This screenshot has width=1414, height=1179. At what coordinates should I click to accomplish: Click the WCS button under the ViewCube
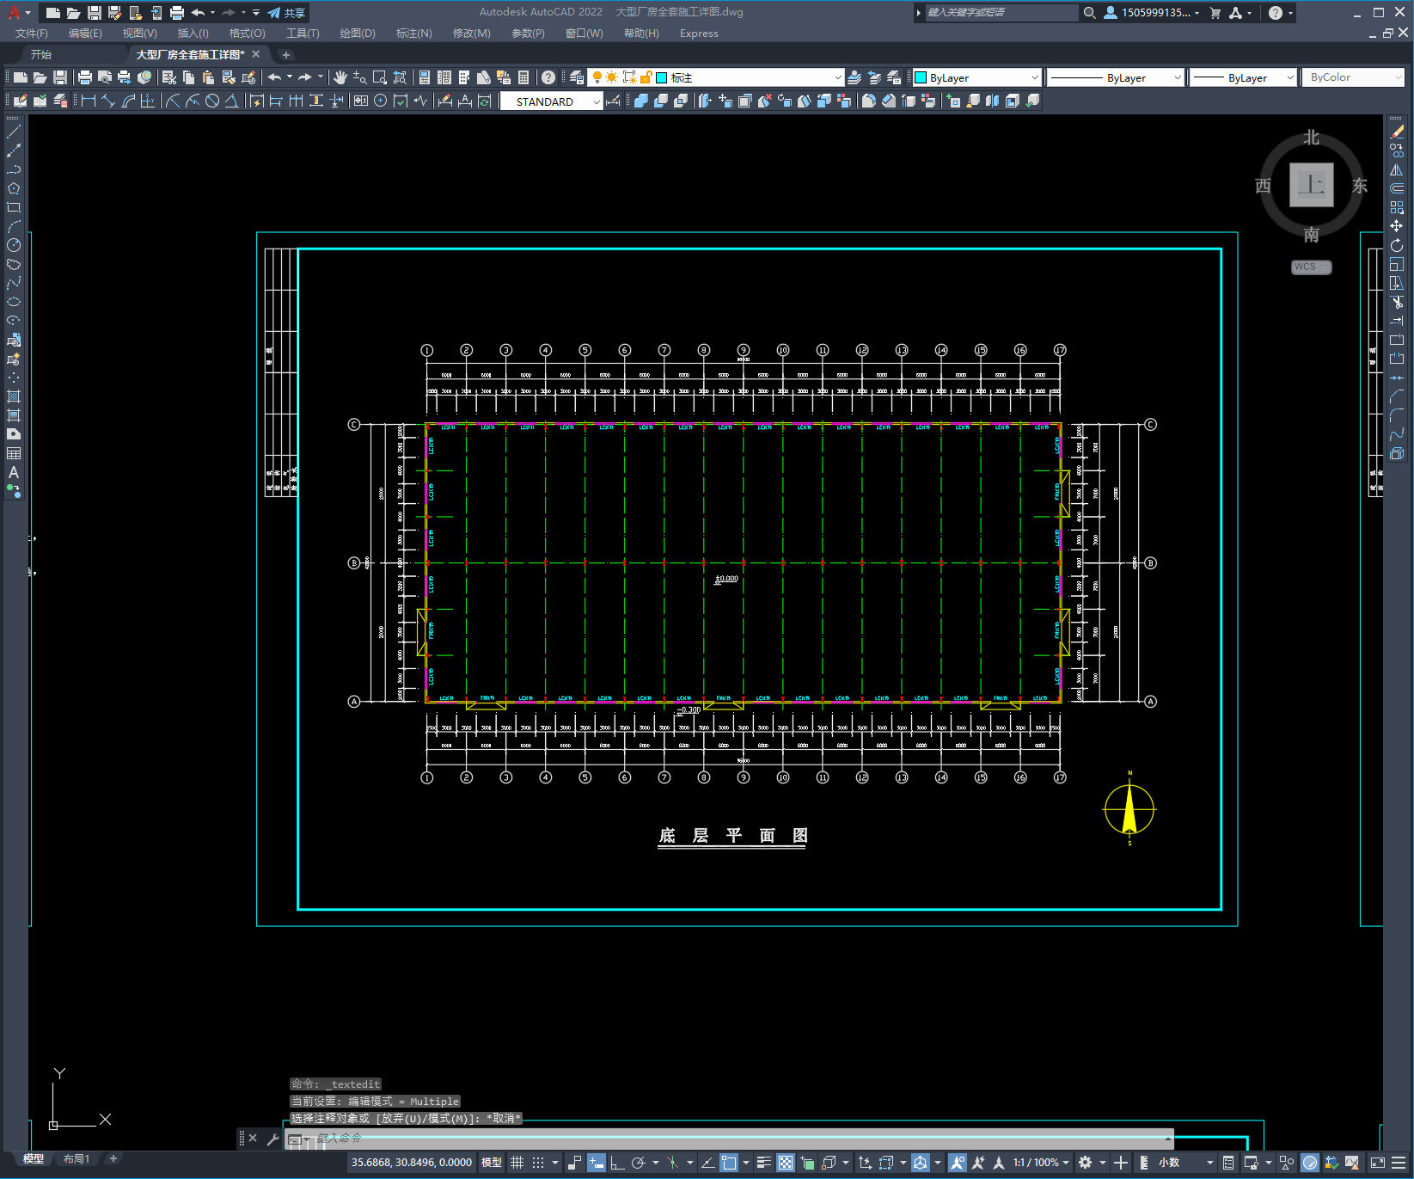[x=1311, y=267]
